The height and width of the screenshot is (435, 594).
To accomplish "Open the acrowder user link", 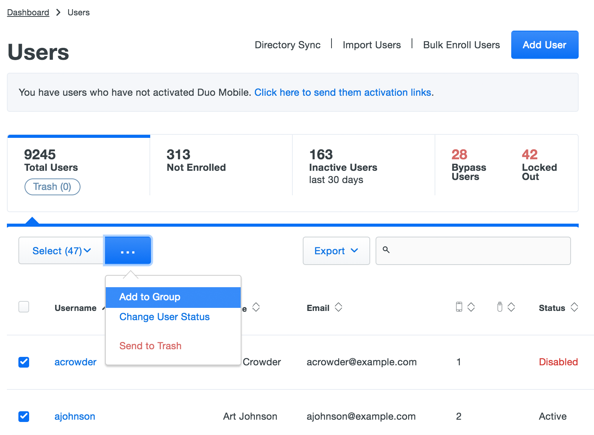I will click(75, 362).
